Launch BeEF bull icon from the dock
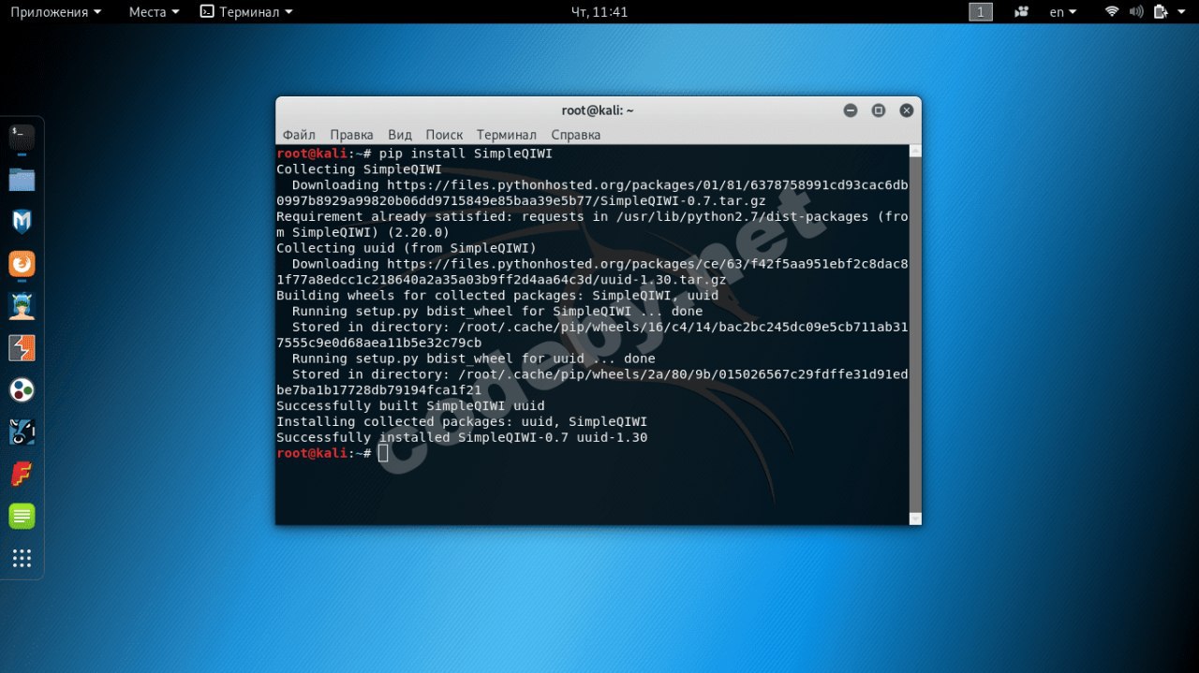 tap(22, 432)
